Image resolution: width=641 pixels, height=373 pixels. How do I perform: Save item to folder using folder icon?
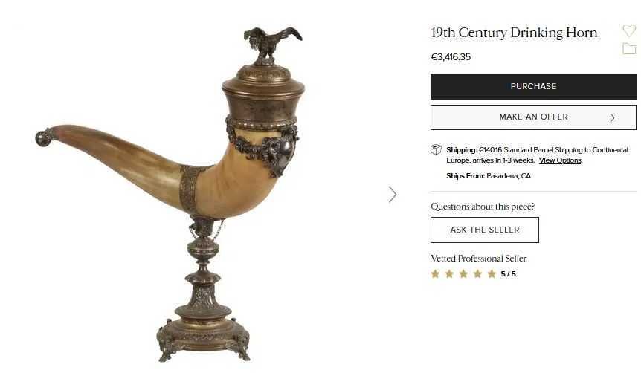(629, 48)
